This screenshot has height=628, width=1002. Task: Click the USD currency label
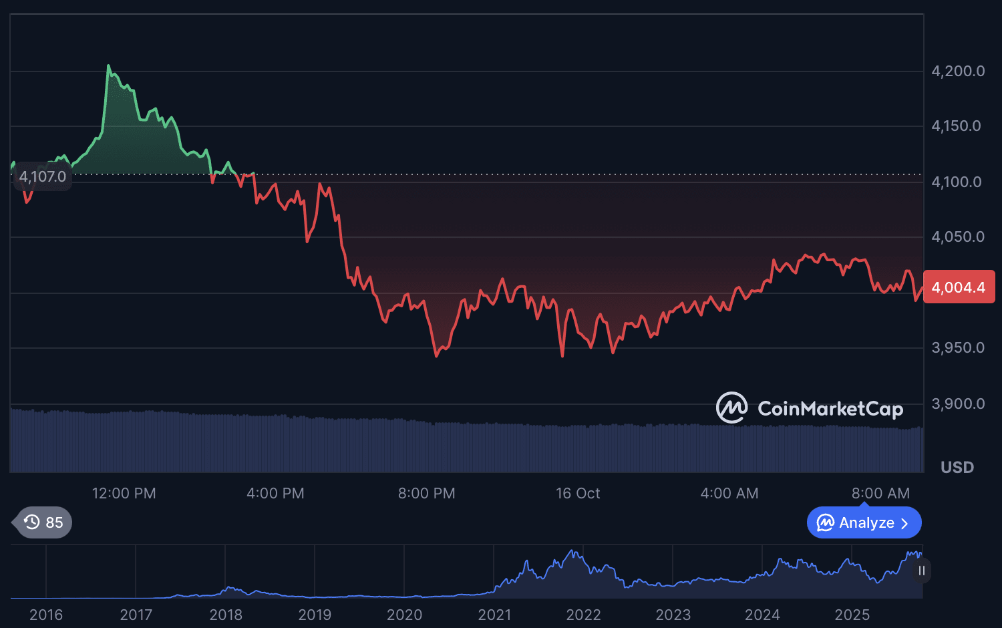coord(957,467)
